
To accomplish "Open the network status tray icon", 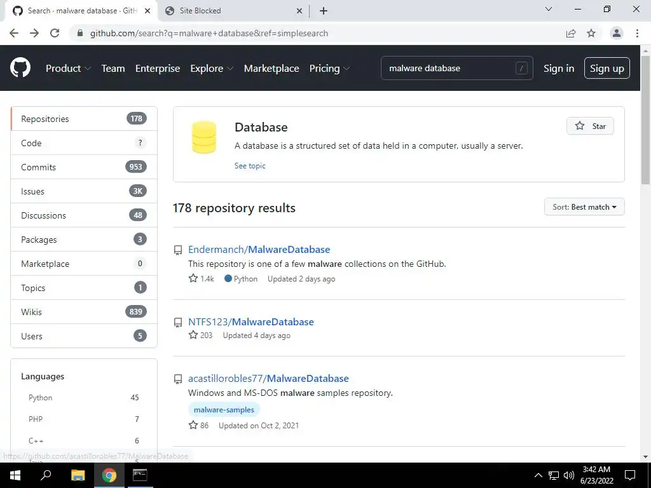I will point(554,475).
